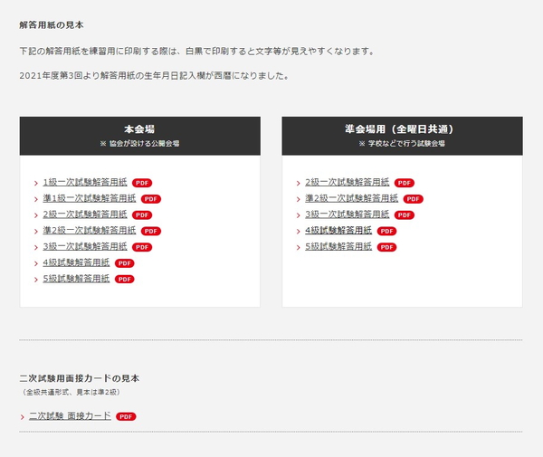Click PDF badge beside 本会場 3級一次試験解答用紙
Image resolution: width=543 pixels, height=457 pixels.
tap(142, 247)
